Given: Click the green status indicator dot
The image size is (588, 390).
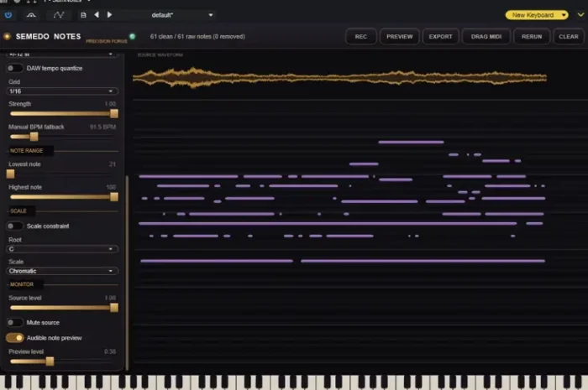Looking at the screenshot, I should point(132,36).
